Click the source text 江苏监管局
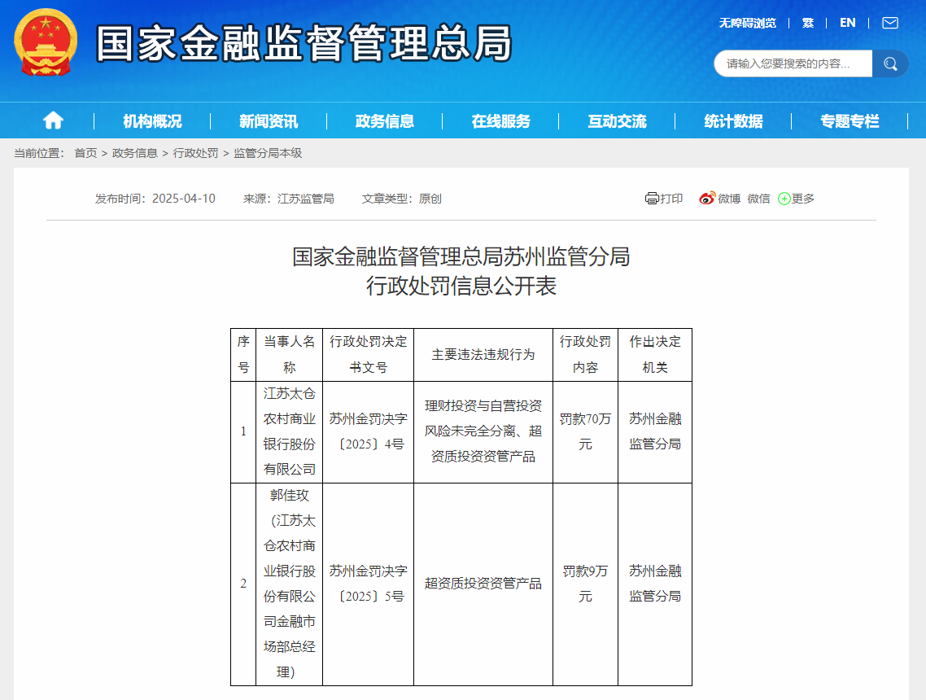The width and height of the screenshot is (926, 700). [x=306, y=199]
